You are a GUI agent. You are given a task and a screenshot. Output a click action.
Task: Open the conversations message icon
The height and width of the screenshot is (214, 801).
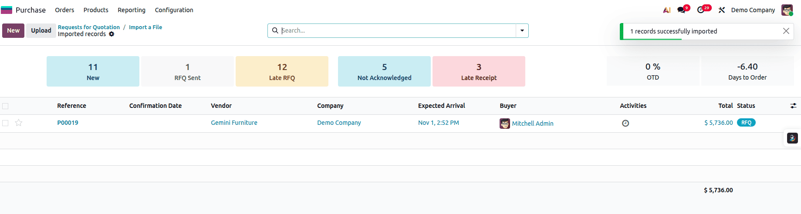(682, 10)
